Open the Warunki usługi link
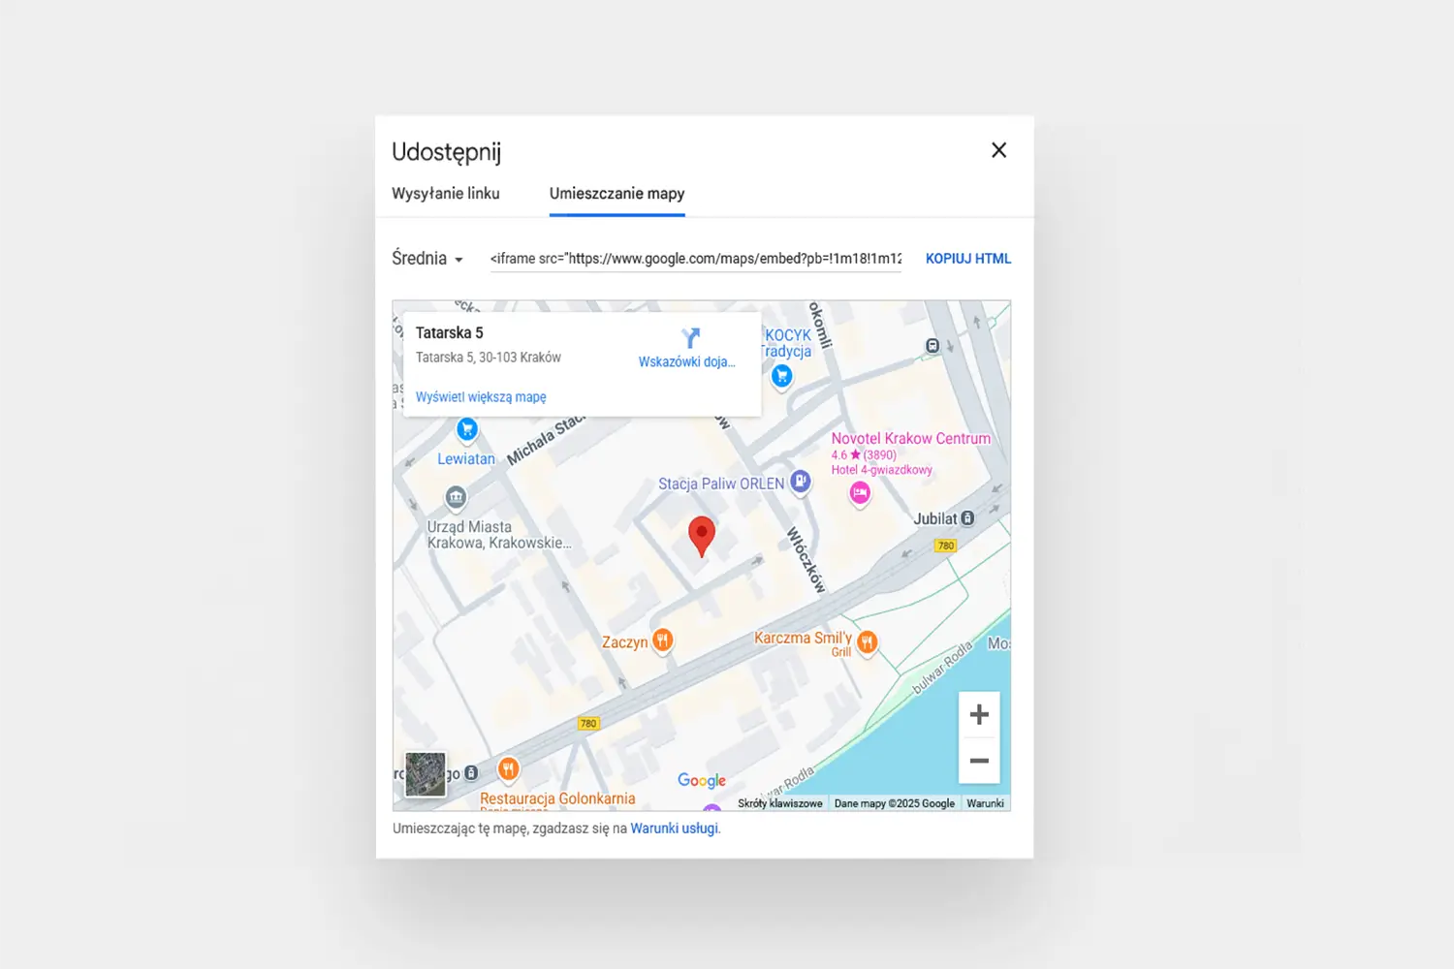Screen dimensions: 1454x969 coord(675,828)
